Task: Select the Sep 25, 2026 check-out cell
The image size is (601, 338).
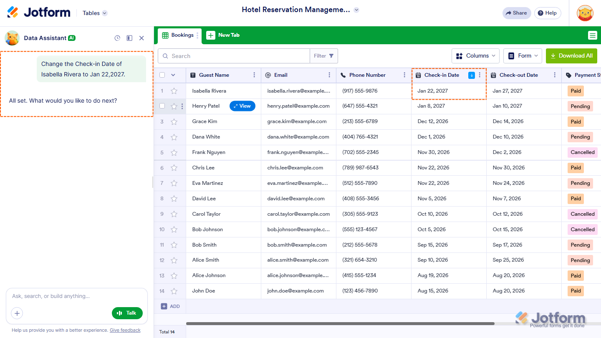Action: click(524, 260)
